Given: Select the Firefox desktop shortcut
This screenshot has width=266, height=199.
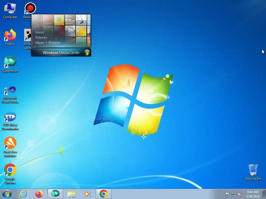Looking at the screenshot, I should [x=10, y=37].
